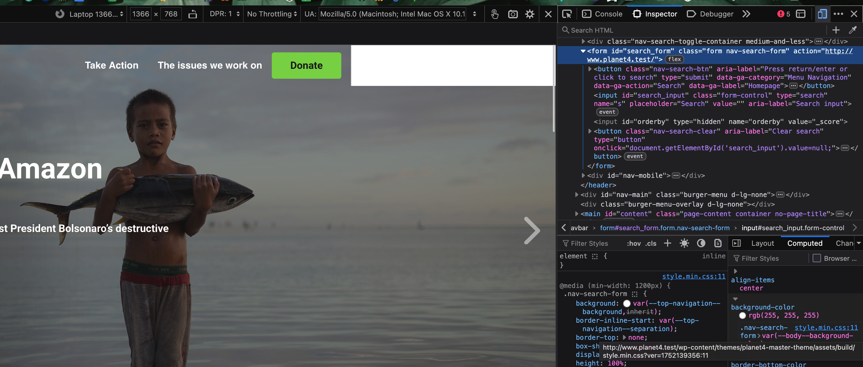Image resolution: width=863 pixels, height=367 pixels.
Task: Edit the user agent string field
Action: tap(392, 14)
